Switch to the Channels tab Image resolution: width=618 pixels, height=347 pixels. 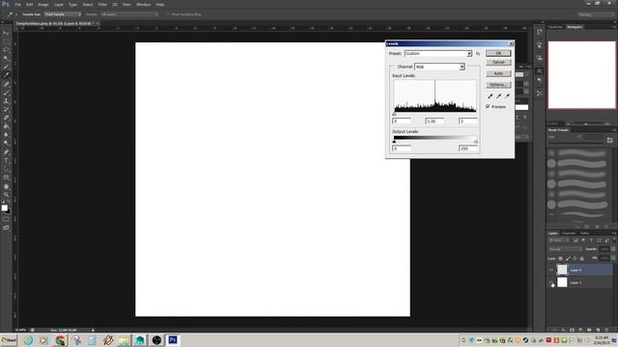click(569, 233)
